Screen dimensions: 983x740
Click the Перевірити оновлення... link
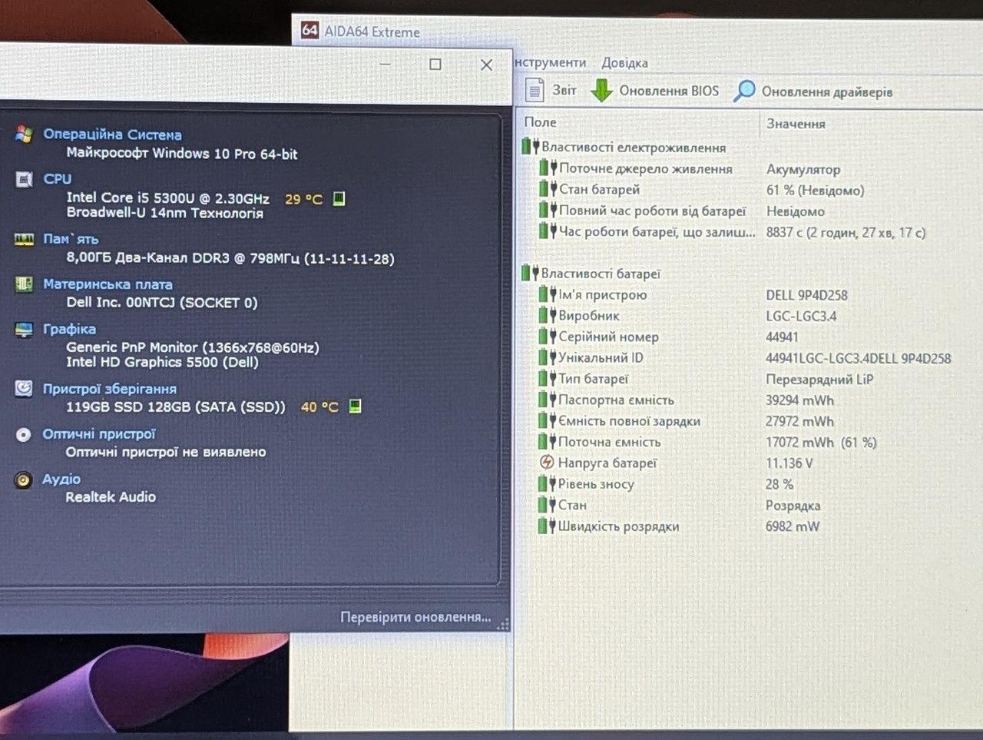point(415,617)
